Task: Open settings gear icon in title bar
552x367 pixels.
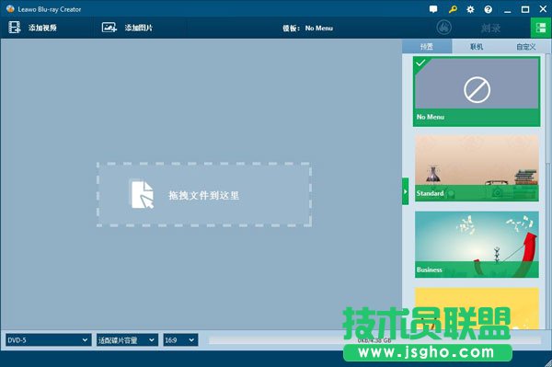Action: 470,9
